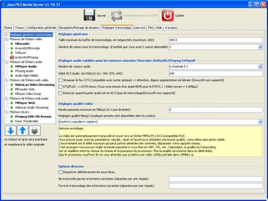Image resolution: width=268 pixels, height=201 pixels.
Task: Click the Bande passante maximum field
Action: [216, 110]
